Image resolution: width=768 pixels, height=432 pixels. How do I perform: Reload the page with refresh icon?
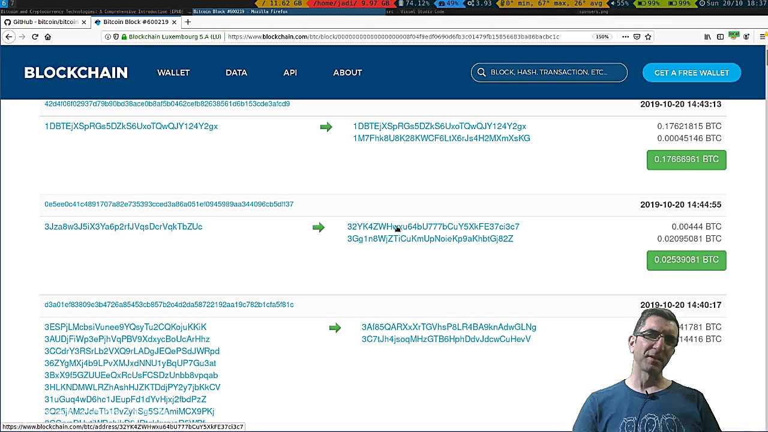(35, 37)
